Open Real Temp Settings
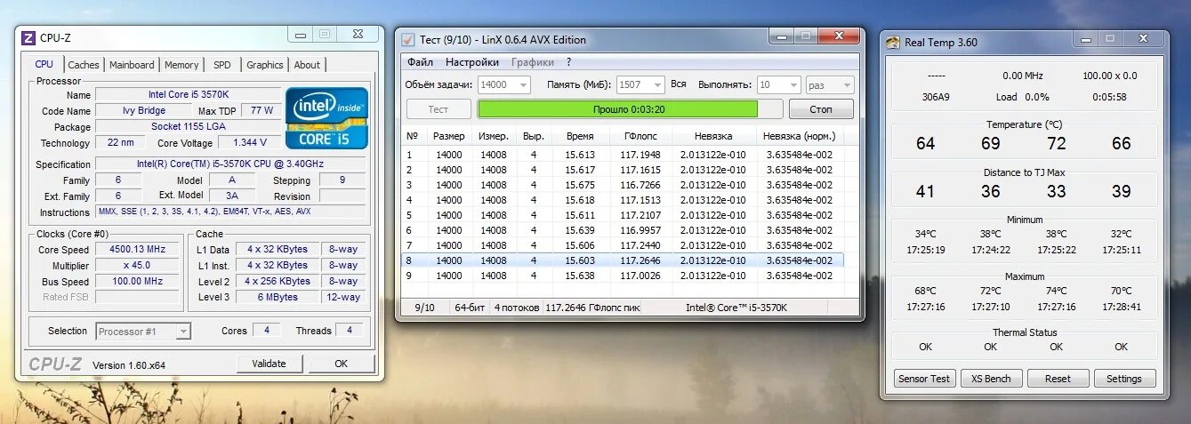Viewport: 1191px width, 424px height. pyautogui.click(x=1124, y=379)
